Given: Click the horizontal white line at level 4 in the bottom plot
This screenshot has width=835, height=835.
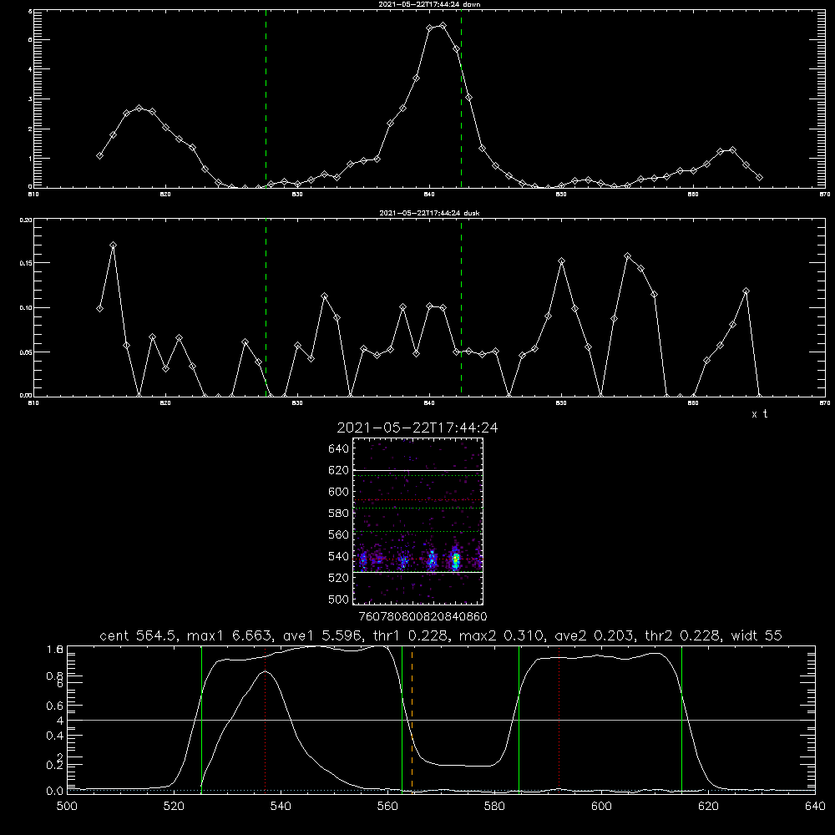Looking at the screenshot, I should click(441, 720).
